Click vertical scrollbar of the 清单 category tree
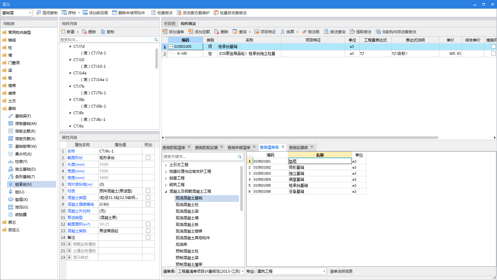 [242, 189]
